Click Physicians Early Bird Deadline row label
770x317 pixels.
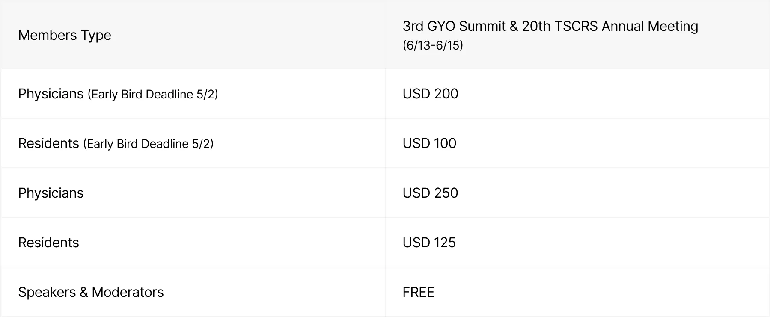pyautogui.click(x=118, y=94)
